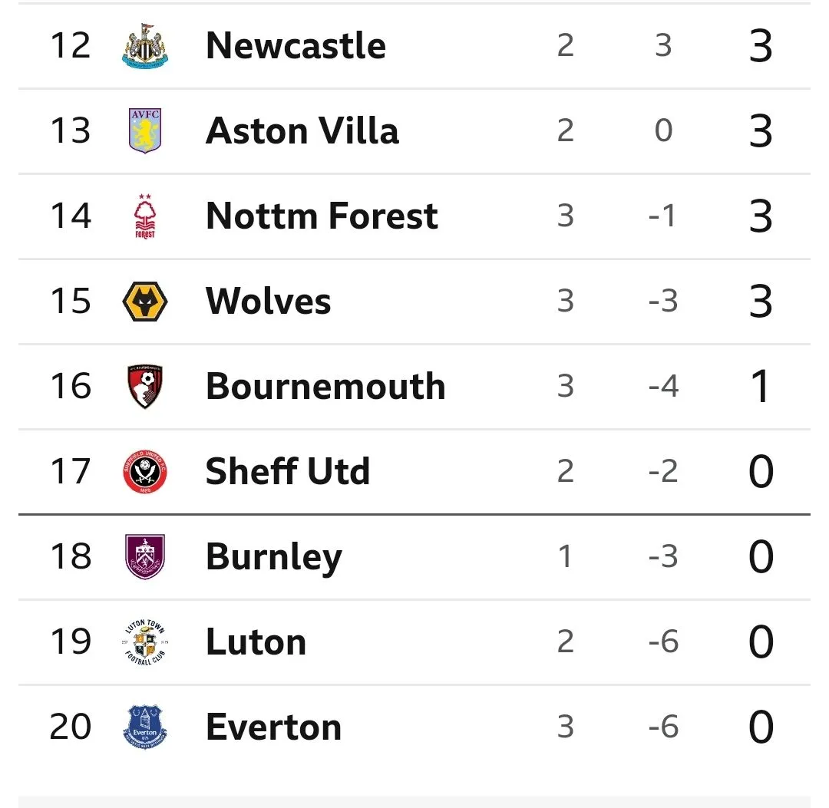Viewport: 829px width, 808px height.
Task: Click the Everton team name
Action: tap(273, 727)
